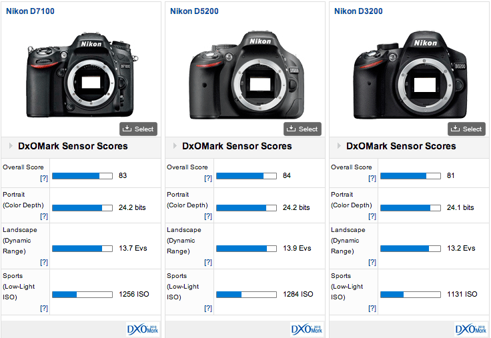
Task: Click the D3200 Overall Score bar
Action: pyautogui.click(x=410, y=176)
